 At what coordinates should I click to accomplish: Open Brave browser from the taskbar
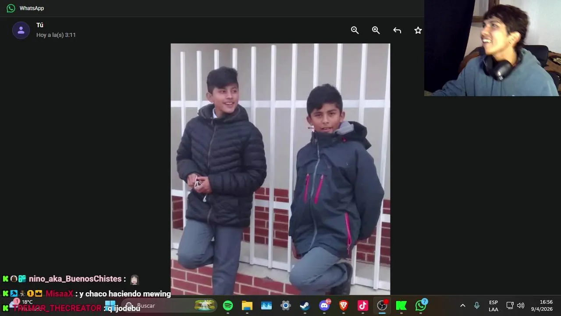pyautogui.click(x=344, y=305)
